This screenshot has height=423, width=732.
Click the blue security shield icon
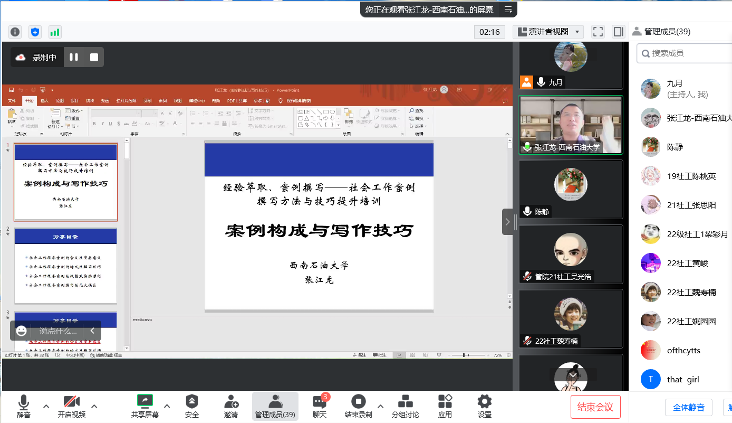coord(35,32)
